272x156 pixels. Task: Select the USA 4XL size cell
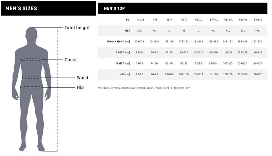[257, 31]
